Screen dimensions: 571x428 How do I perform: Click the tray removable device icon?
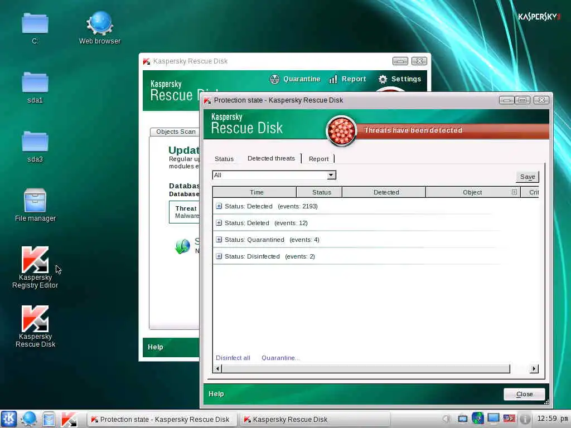click(x=463, y=419)
